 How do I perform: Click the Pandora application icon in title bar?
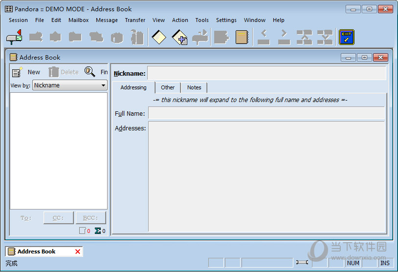tap(9, 9)
